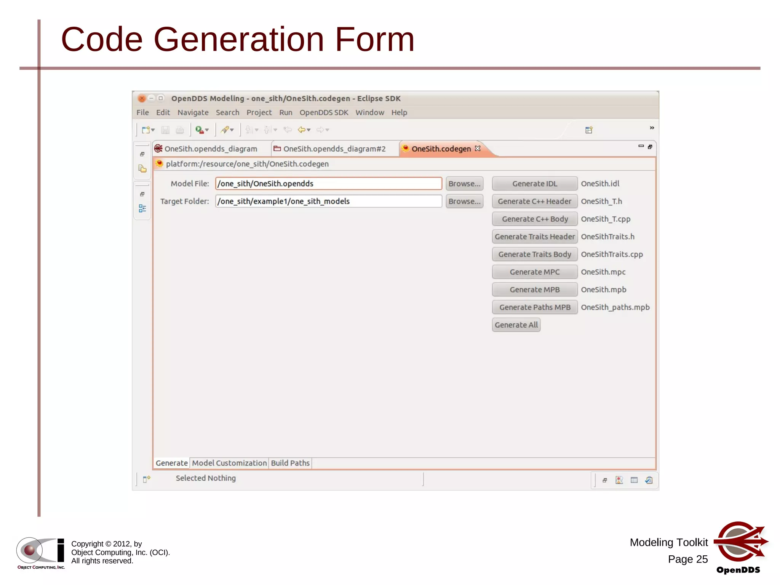Click the Generate Paths MPB button
Image resolution: width=780 pixels, height=585 pixels.
(535, 307)
